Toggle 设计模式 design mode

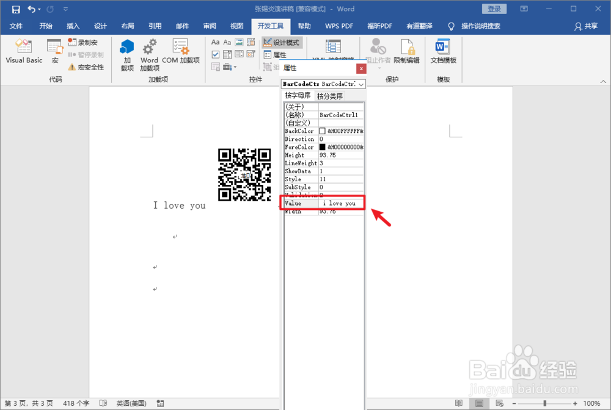[x=282, y=42]
